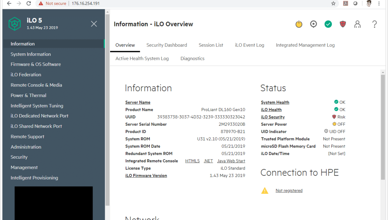Screen dimensions: 388x220
Task: Click the PDF extension icon in browser toolbar
Action: pyautogui.click(x=346, y=3)
